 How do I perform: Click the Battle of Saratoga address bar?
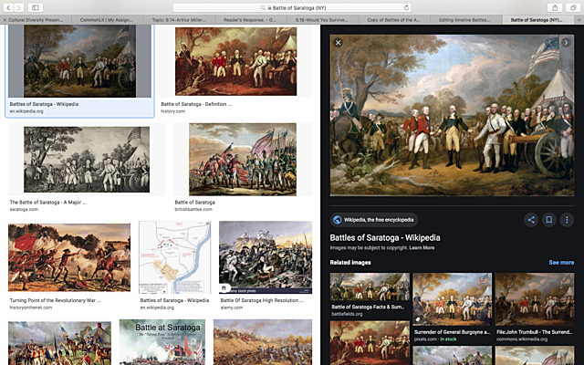[292, 7]
